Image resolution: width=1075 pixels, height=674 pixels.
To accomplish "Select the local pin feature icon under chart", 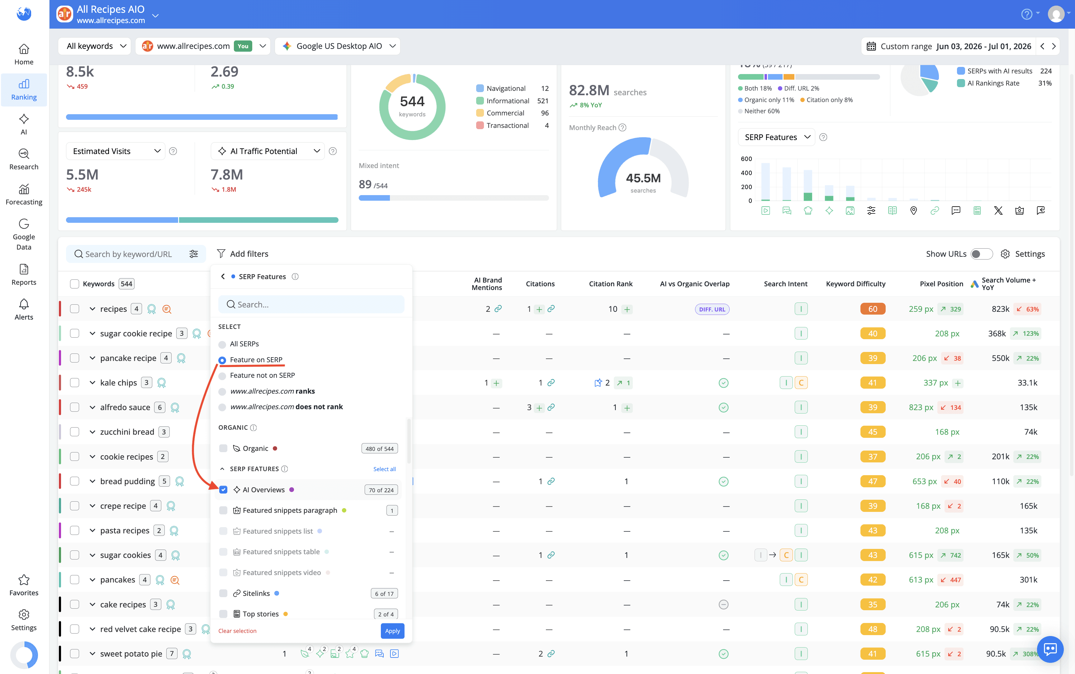I will pyautogui.click(x=913, y=210).
